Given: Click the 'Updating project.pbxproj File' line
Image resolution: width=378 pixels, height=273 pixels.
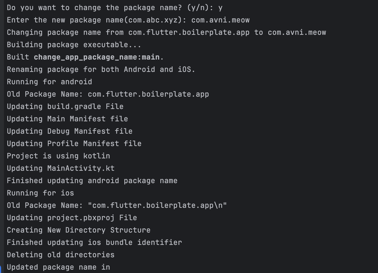Looking at the screenshot, I should click(72, 218).
